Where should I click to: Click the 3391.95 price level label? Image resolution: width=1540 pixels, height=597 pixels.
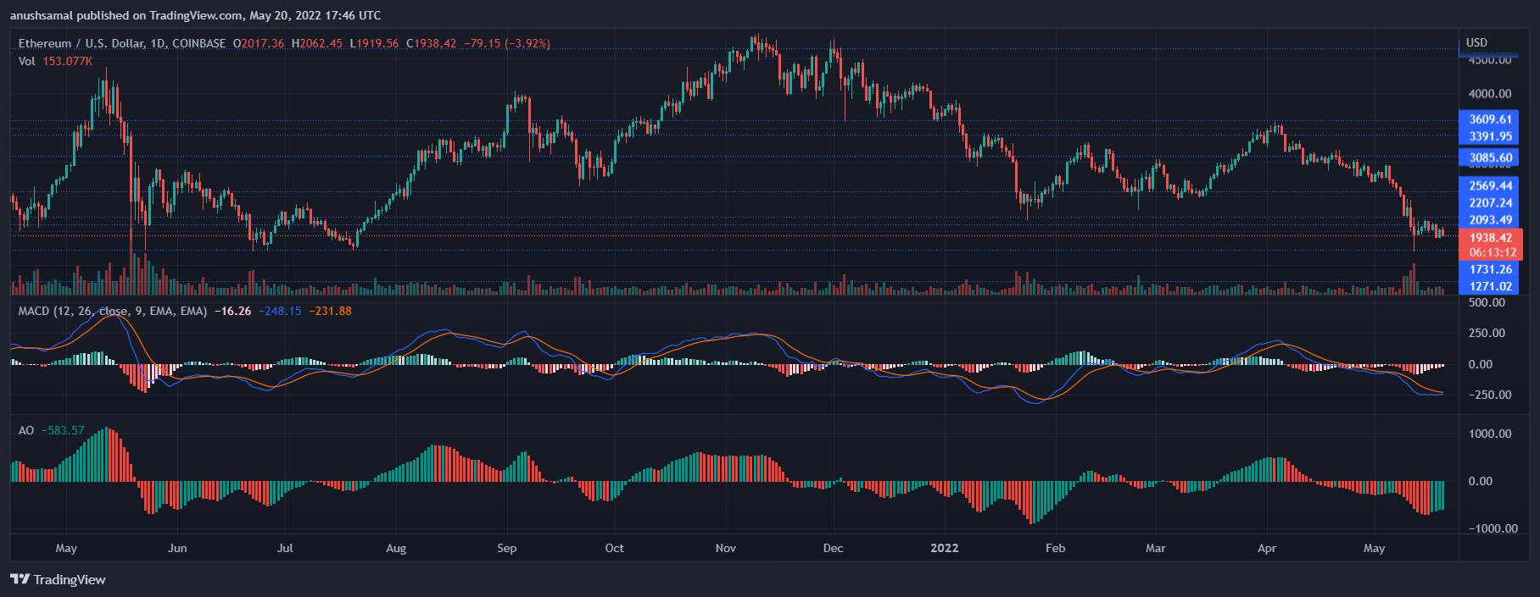1490,136
